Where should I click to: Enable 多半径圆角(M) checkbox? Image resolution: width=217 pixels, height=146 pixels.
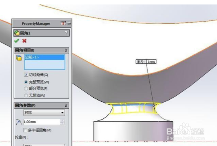coord(25,130)
